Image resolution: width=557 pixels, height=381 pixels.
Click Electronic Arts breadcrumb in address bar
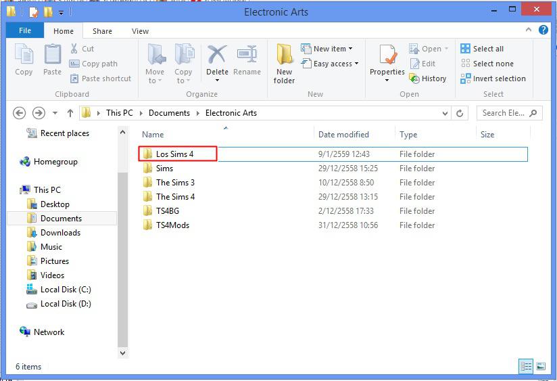click(x=231, y=113)
